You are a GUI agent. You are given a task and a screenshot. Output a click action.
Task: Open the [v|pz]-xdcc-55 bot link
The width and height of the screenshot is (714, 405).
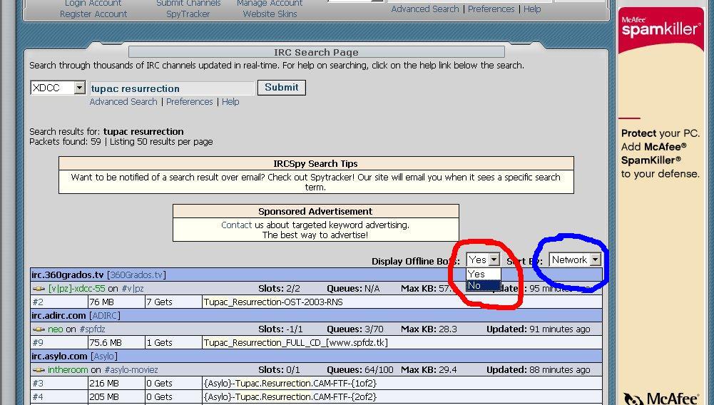pyautogui.click(x=76, y=289)
